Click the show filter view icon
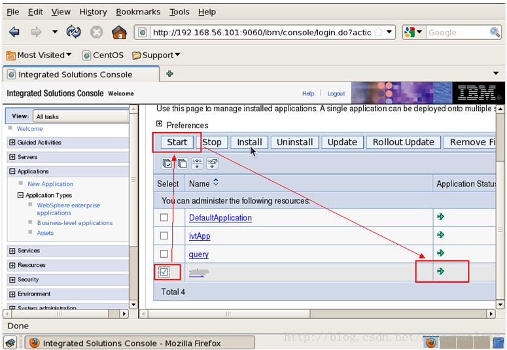Viewport: 507px width, 350px height. click(x=197, y=164)
